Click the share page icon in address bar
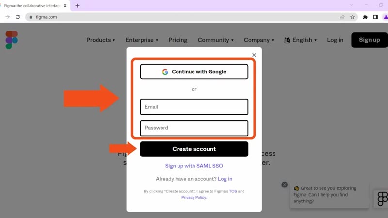The height and width of the screenshot is (218, 388). [342, 17]
